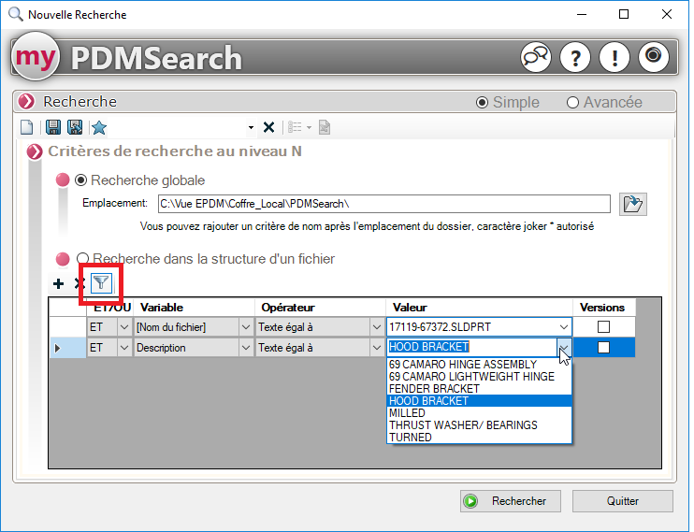Open the help question mark icon
The image size is (694, 532).
(575, 57)
